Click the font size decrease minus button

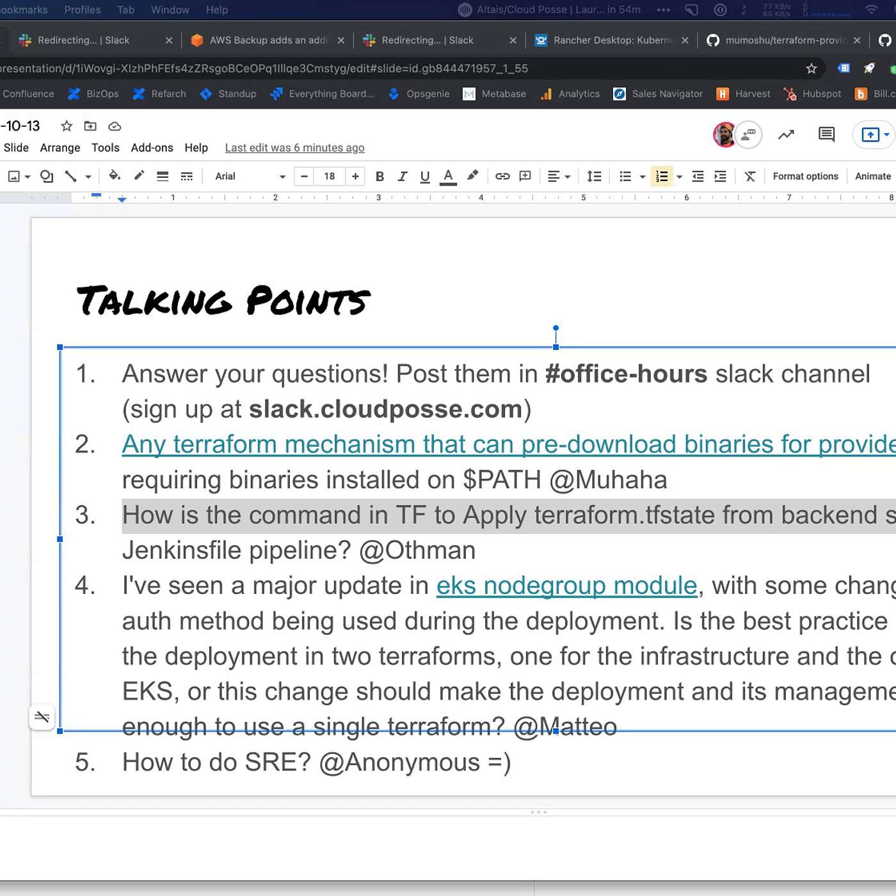(x=305, y=176)
